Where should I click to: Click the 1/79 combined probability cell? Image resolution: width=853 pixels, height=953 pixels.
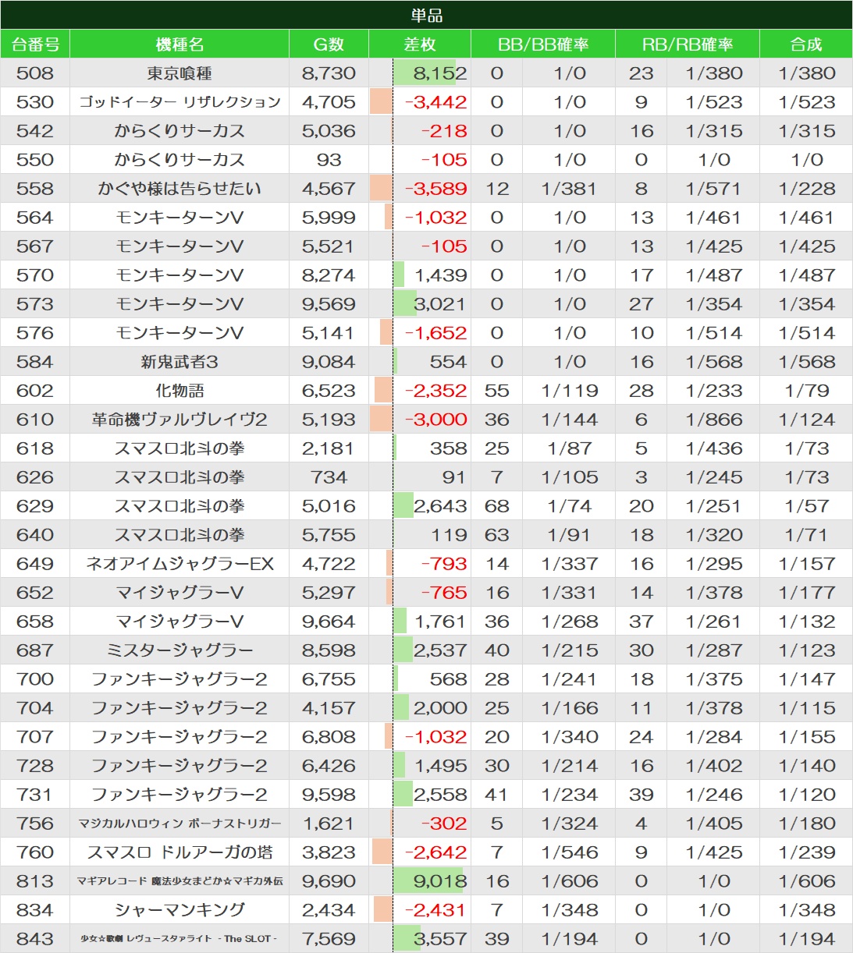806,391
